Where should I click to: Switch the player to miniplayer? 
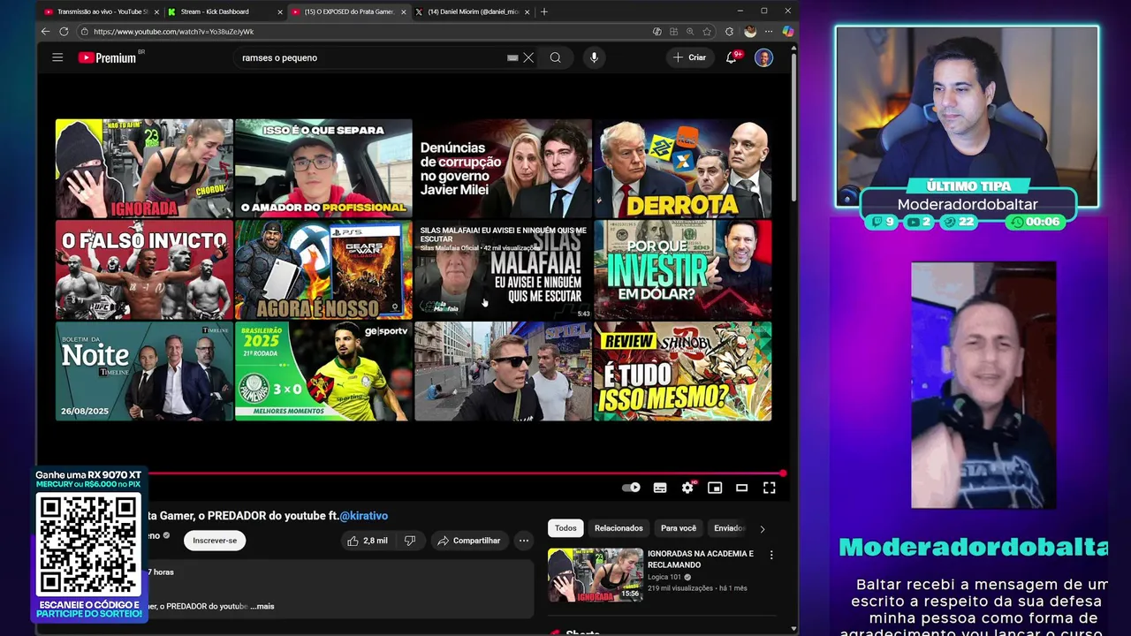click(715, 488)
